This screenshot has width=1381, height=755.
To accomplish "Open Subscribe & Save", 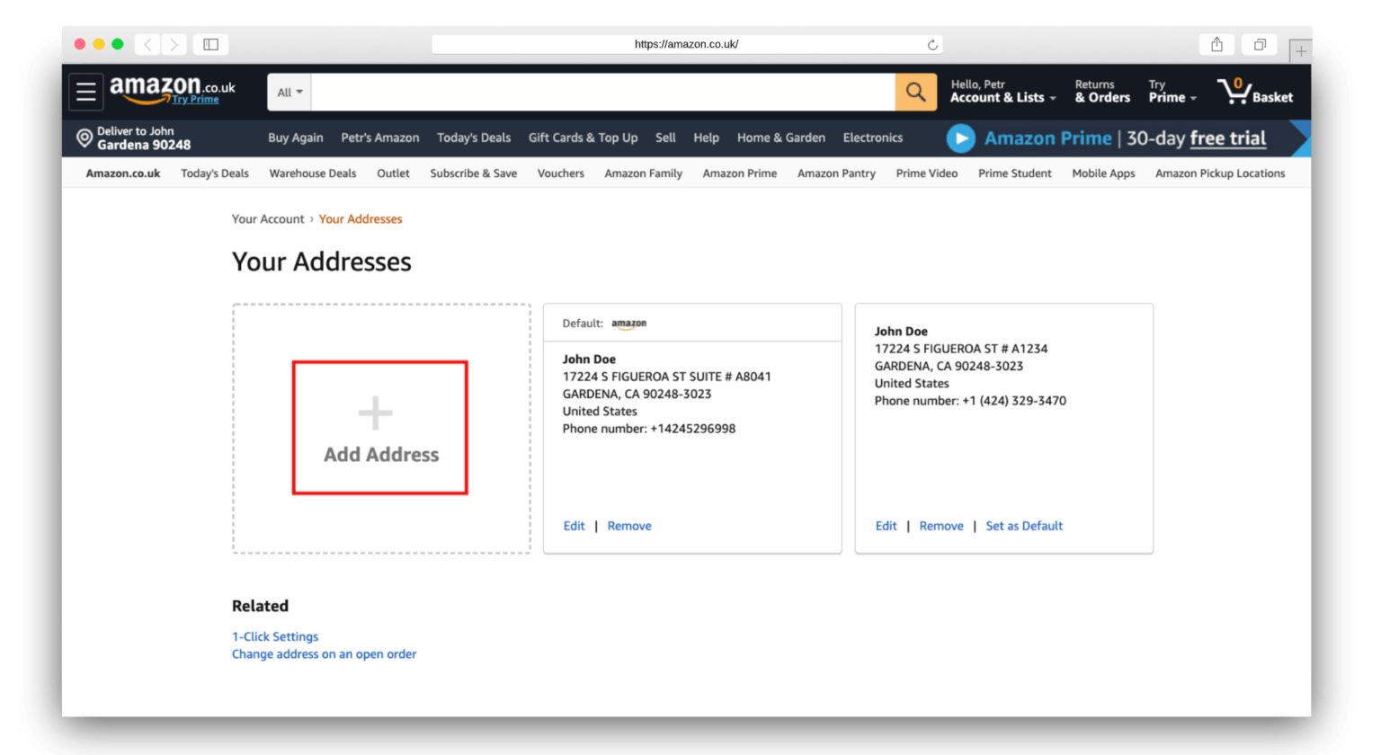I will click(x=473, y=173).
